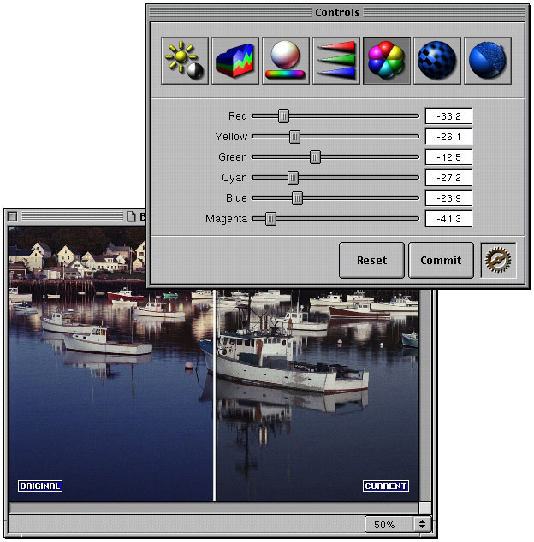Click the image window horizontal scrollbar
Viewport: 534px width, 542px height.
[214, 507]
